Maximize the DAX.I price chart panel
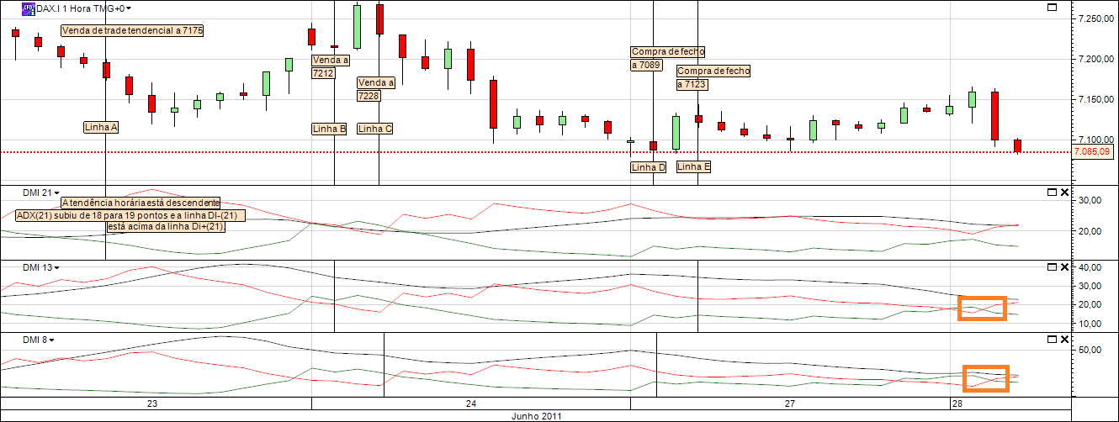The height and width of the screenshot is (422, 1119). point(1051,7)
